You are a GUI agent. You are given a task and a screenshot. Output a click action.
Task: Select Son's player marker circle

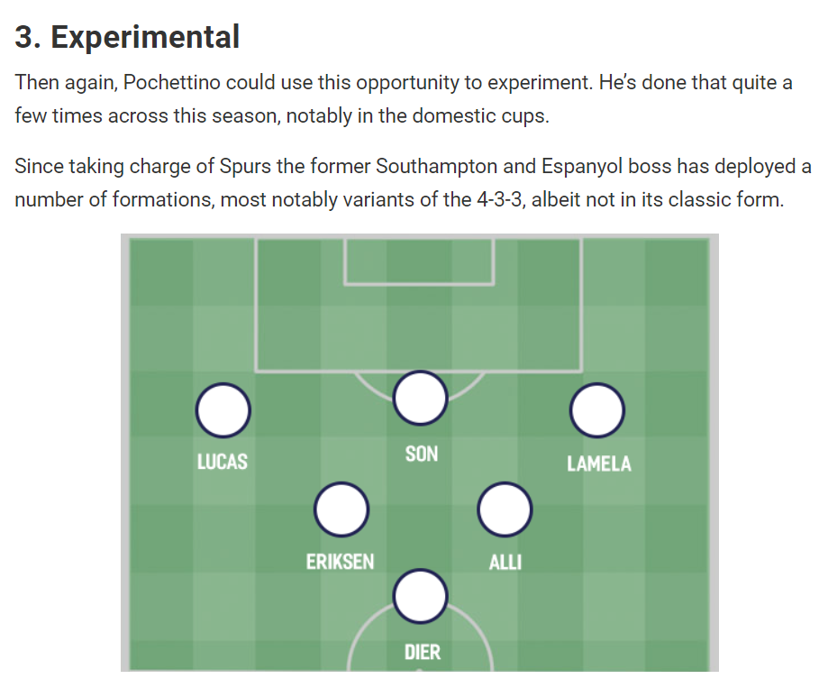tap(421, 398)
